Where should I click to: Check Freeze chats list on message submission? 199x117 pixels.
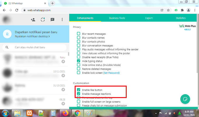78,105
